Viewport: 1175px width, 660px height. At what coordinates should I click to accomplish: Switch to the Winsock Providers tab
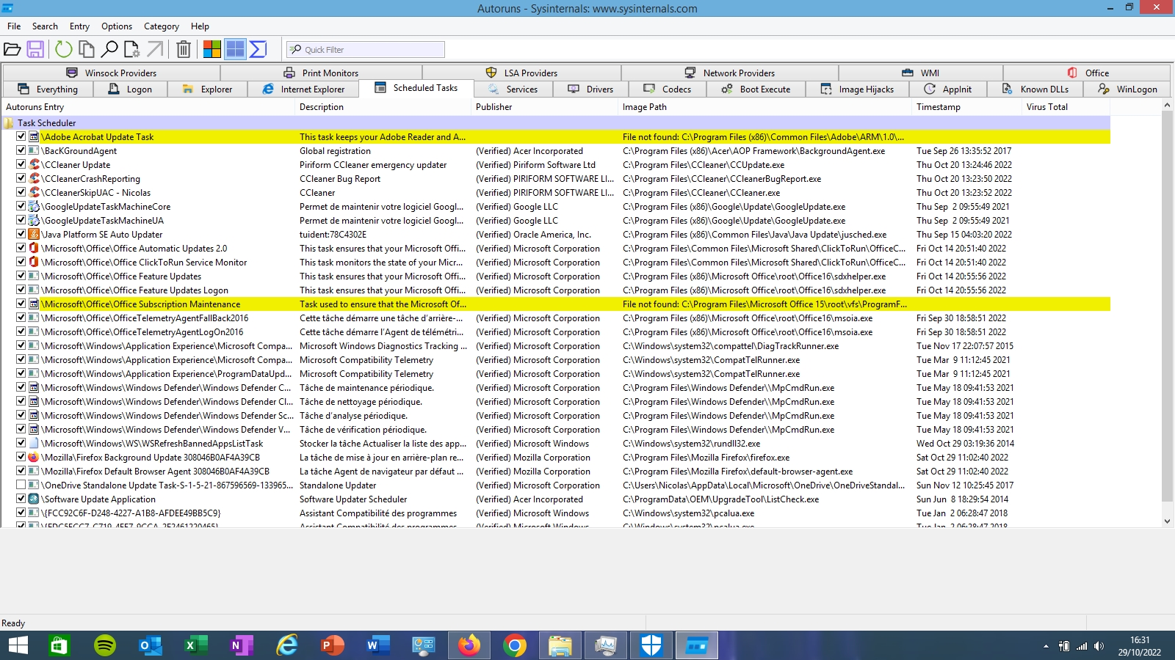pyautogui.click(x=112, y=73)
